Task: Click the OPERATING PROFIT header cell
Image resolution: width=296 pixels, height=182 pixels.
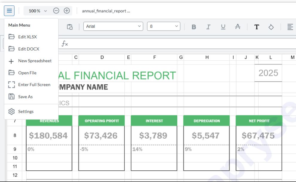Action: [x=102, y=121]
